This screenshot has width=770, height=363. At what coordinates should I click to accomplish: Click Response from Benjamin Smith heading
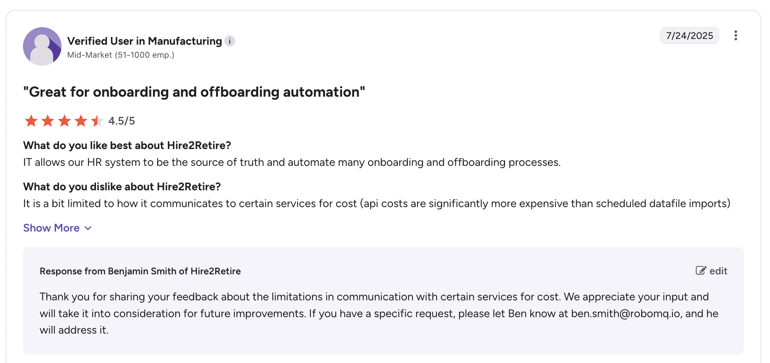(x=140, y=271)
